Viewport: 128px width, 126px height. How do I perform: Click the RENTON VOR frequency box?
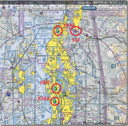point(82,95)
